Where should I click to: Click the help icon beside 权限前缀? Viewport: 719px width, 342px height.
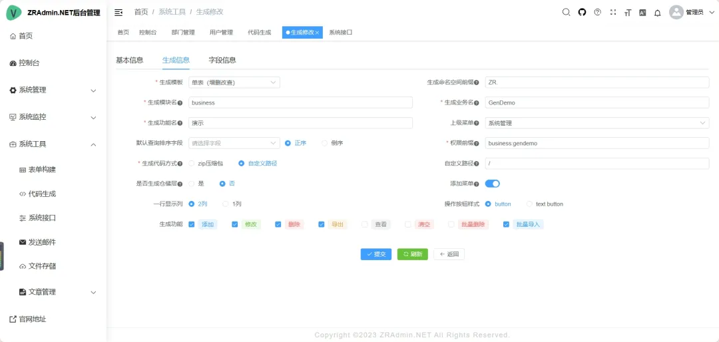[477, 144]
